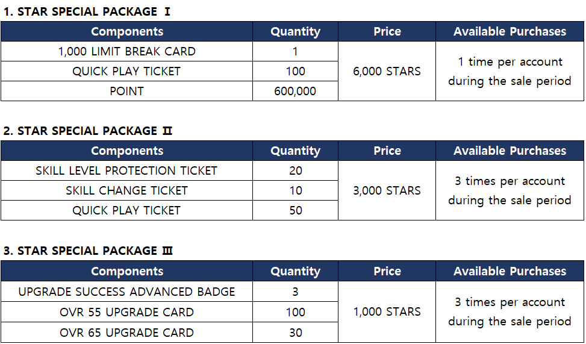586x344 pixels.
Task: Click Available Purchases header in Package III table
Action: point(510,271)
